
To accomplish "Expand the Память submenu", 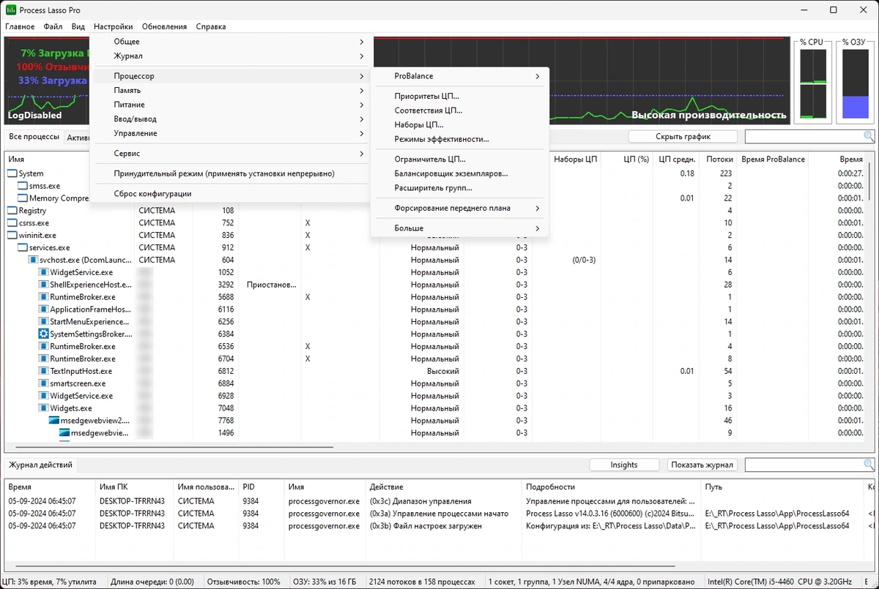I will [231, 91].
